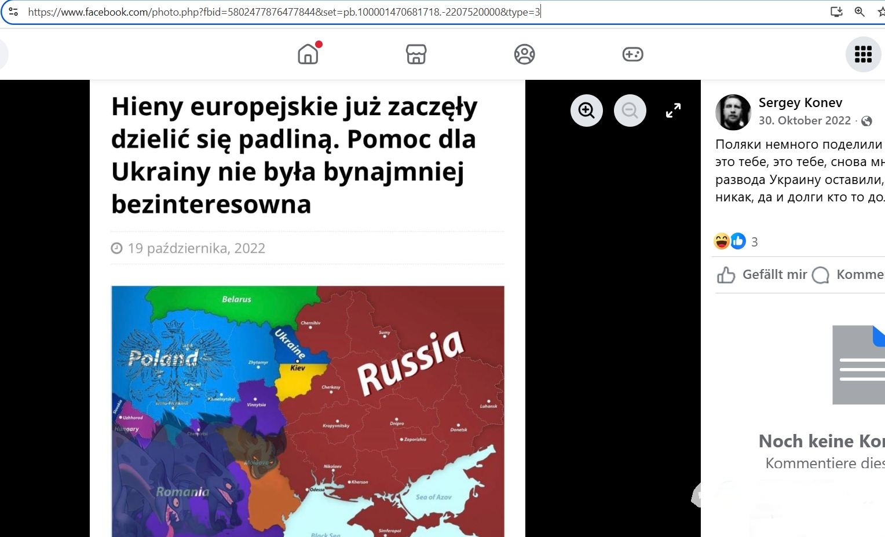
Task: Open Sergey Konev's profile name link
Action: 800,103
